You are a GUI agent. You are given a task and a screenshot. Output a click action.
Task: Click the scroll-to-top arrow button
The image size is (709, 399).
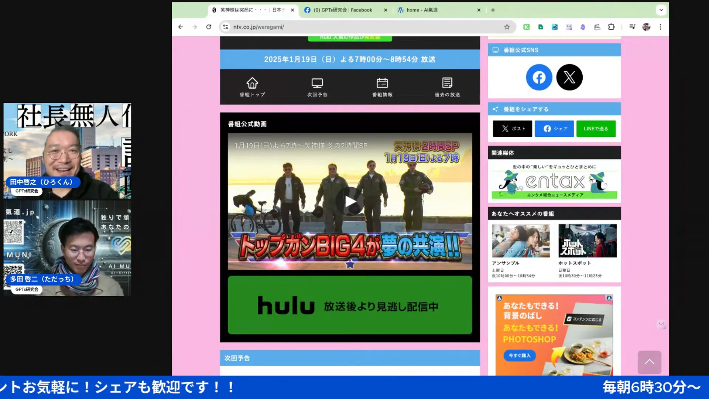click(x=650, y=362)
